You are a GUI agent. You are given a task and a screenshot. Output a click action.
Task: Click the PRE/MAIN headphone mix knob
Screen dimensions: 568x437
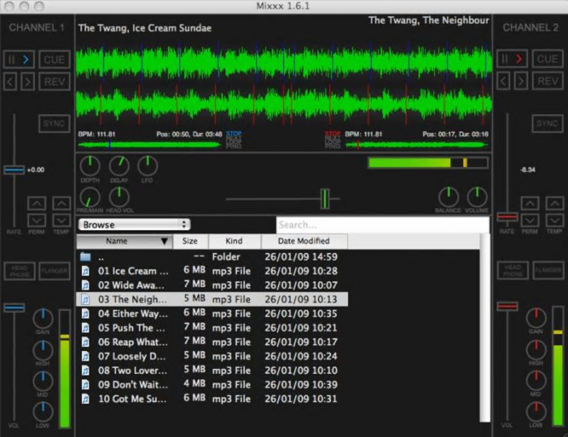(90, 197)
